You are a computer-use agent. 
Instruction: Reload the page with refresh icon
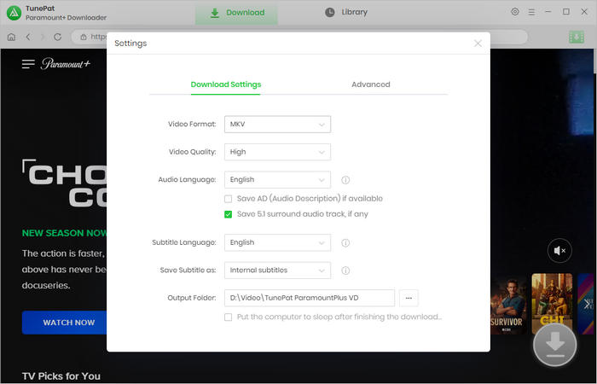click(x=57, y=37)
